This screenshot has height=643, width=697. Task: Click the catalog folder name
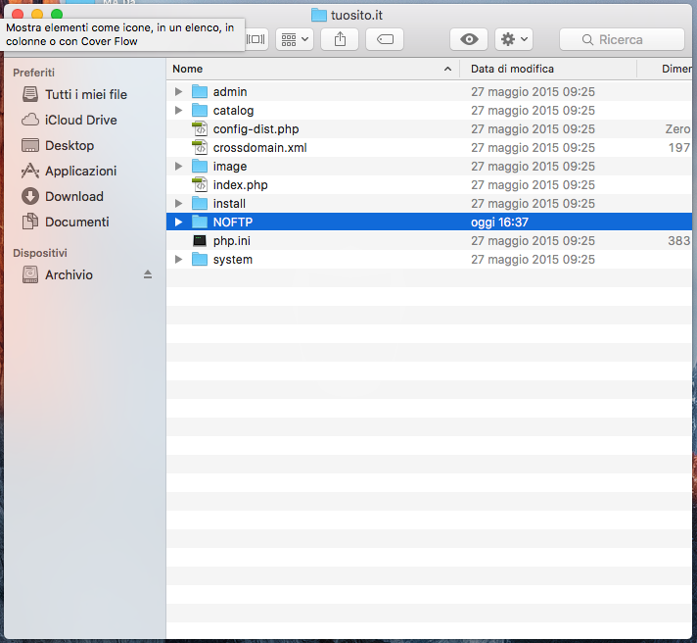pos(233,111)
